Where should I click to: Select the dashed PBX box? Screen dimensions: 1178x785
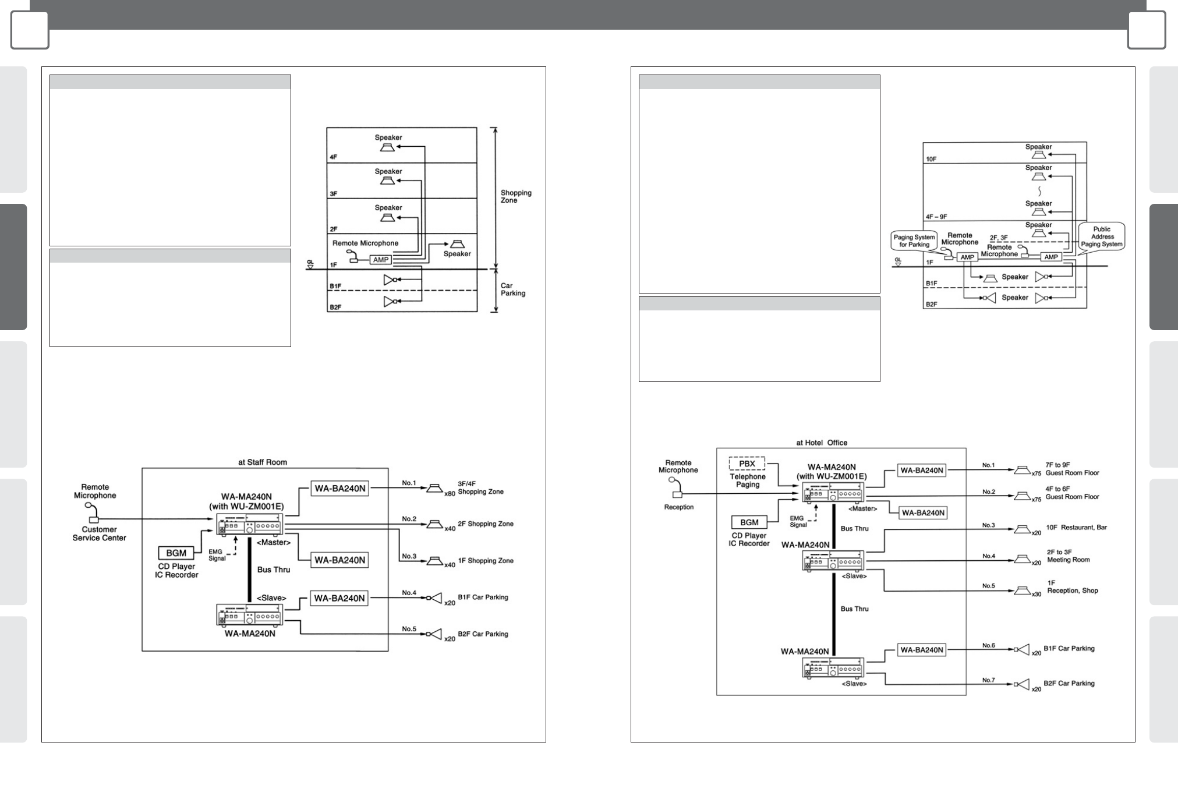(747, 464)
